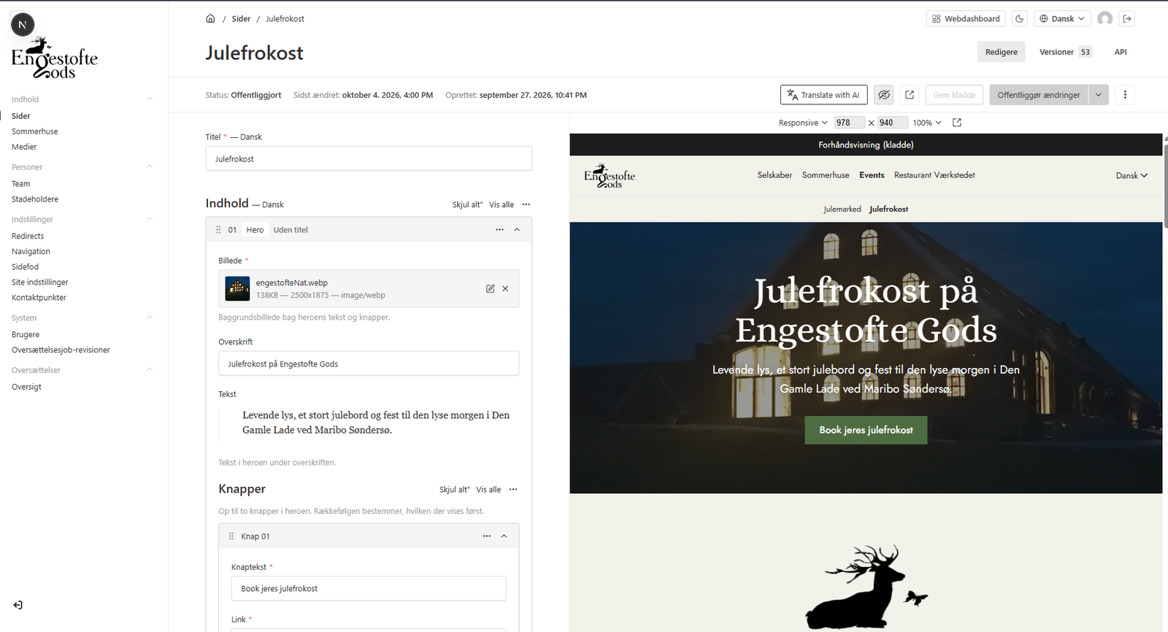Toggle dark mode moon icon
The width and height of the screenshot is (1168, 632).
click(x=1020, y=19)
